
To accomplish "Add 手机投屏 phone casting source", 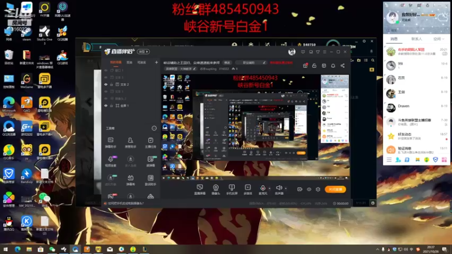I will 232,190.
